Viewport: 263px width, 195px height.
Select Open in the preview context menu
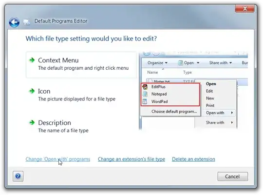[211, 84]
